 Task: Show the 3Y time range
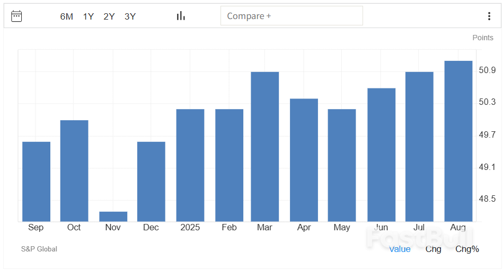[130, 16]
